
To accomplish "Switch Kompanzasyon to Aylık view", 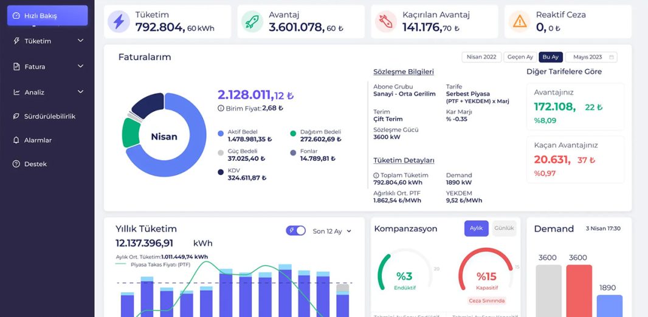I will tap(476, 228).
